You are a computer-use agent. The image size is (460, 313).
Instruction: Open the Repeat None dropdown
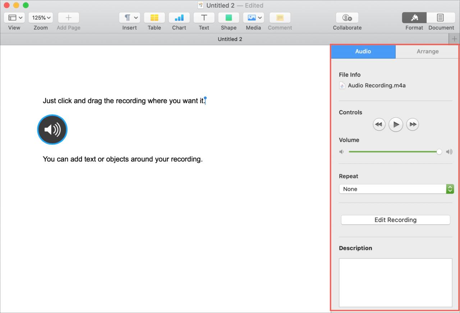coord(396,189)
